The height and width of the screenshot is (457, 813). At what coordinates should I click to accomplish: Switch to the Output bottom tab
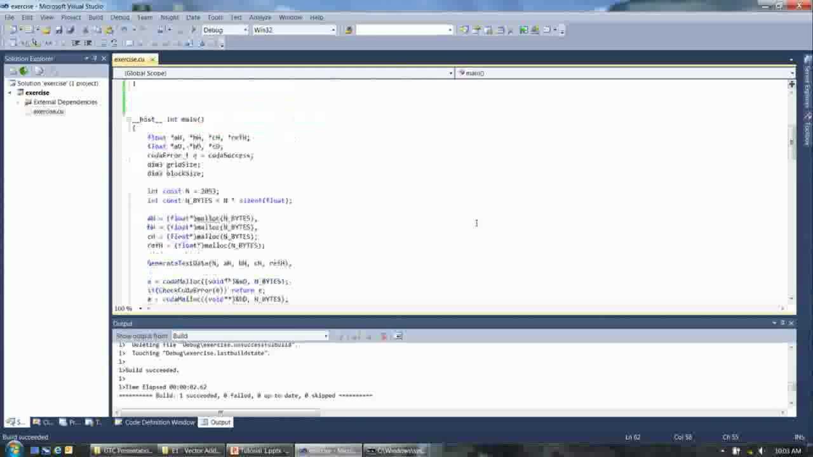tap(215, 422)
